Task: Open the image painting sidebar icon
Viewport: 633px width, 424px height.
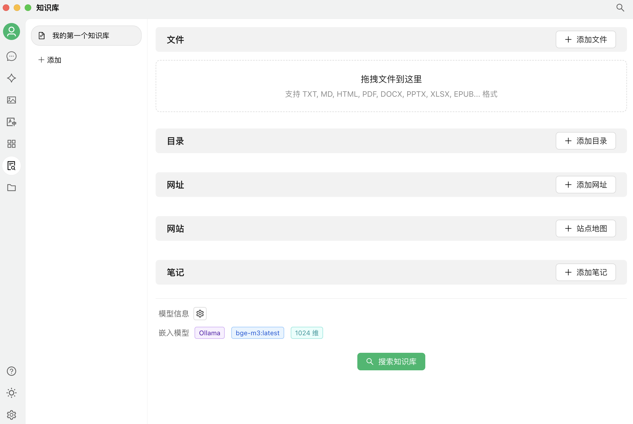Action: coord(12,100)
